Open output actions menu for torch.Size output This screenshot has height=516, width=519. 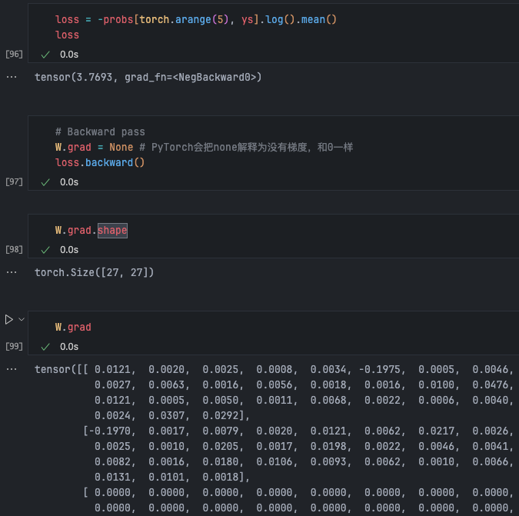point(11,273)
